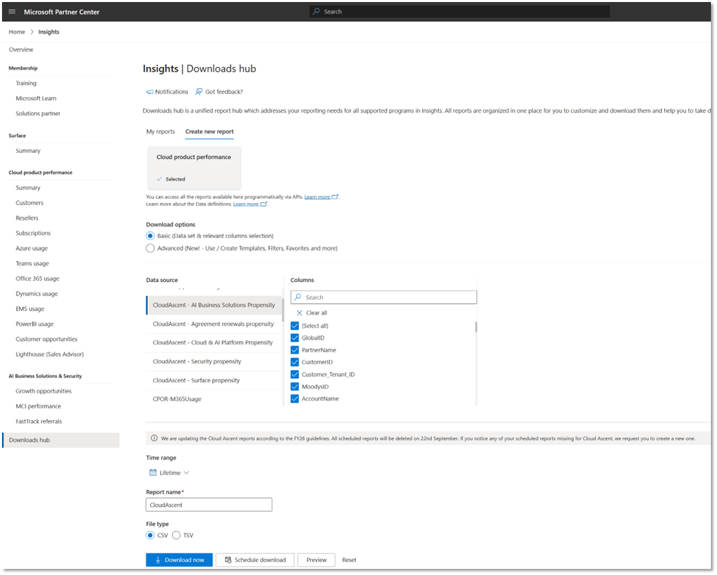
Task: Uncheck the AccountName column
Action: [x=295, y=398]
